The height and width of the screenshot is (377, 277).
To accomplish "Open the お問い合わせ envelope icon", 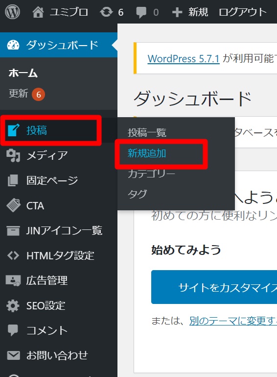I will [x=13, y=355].
